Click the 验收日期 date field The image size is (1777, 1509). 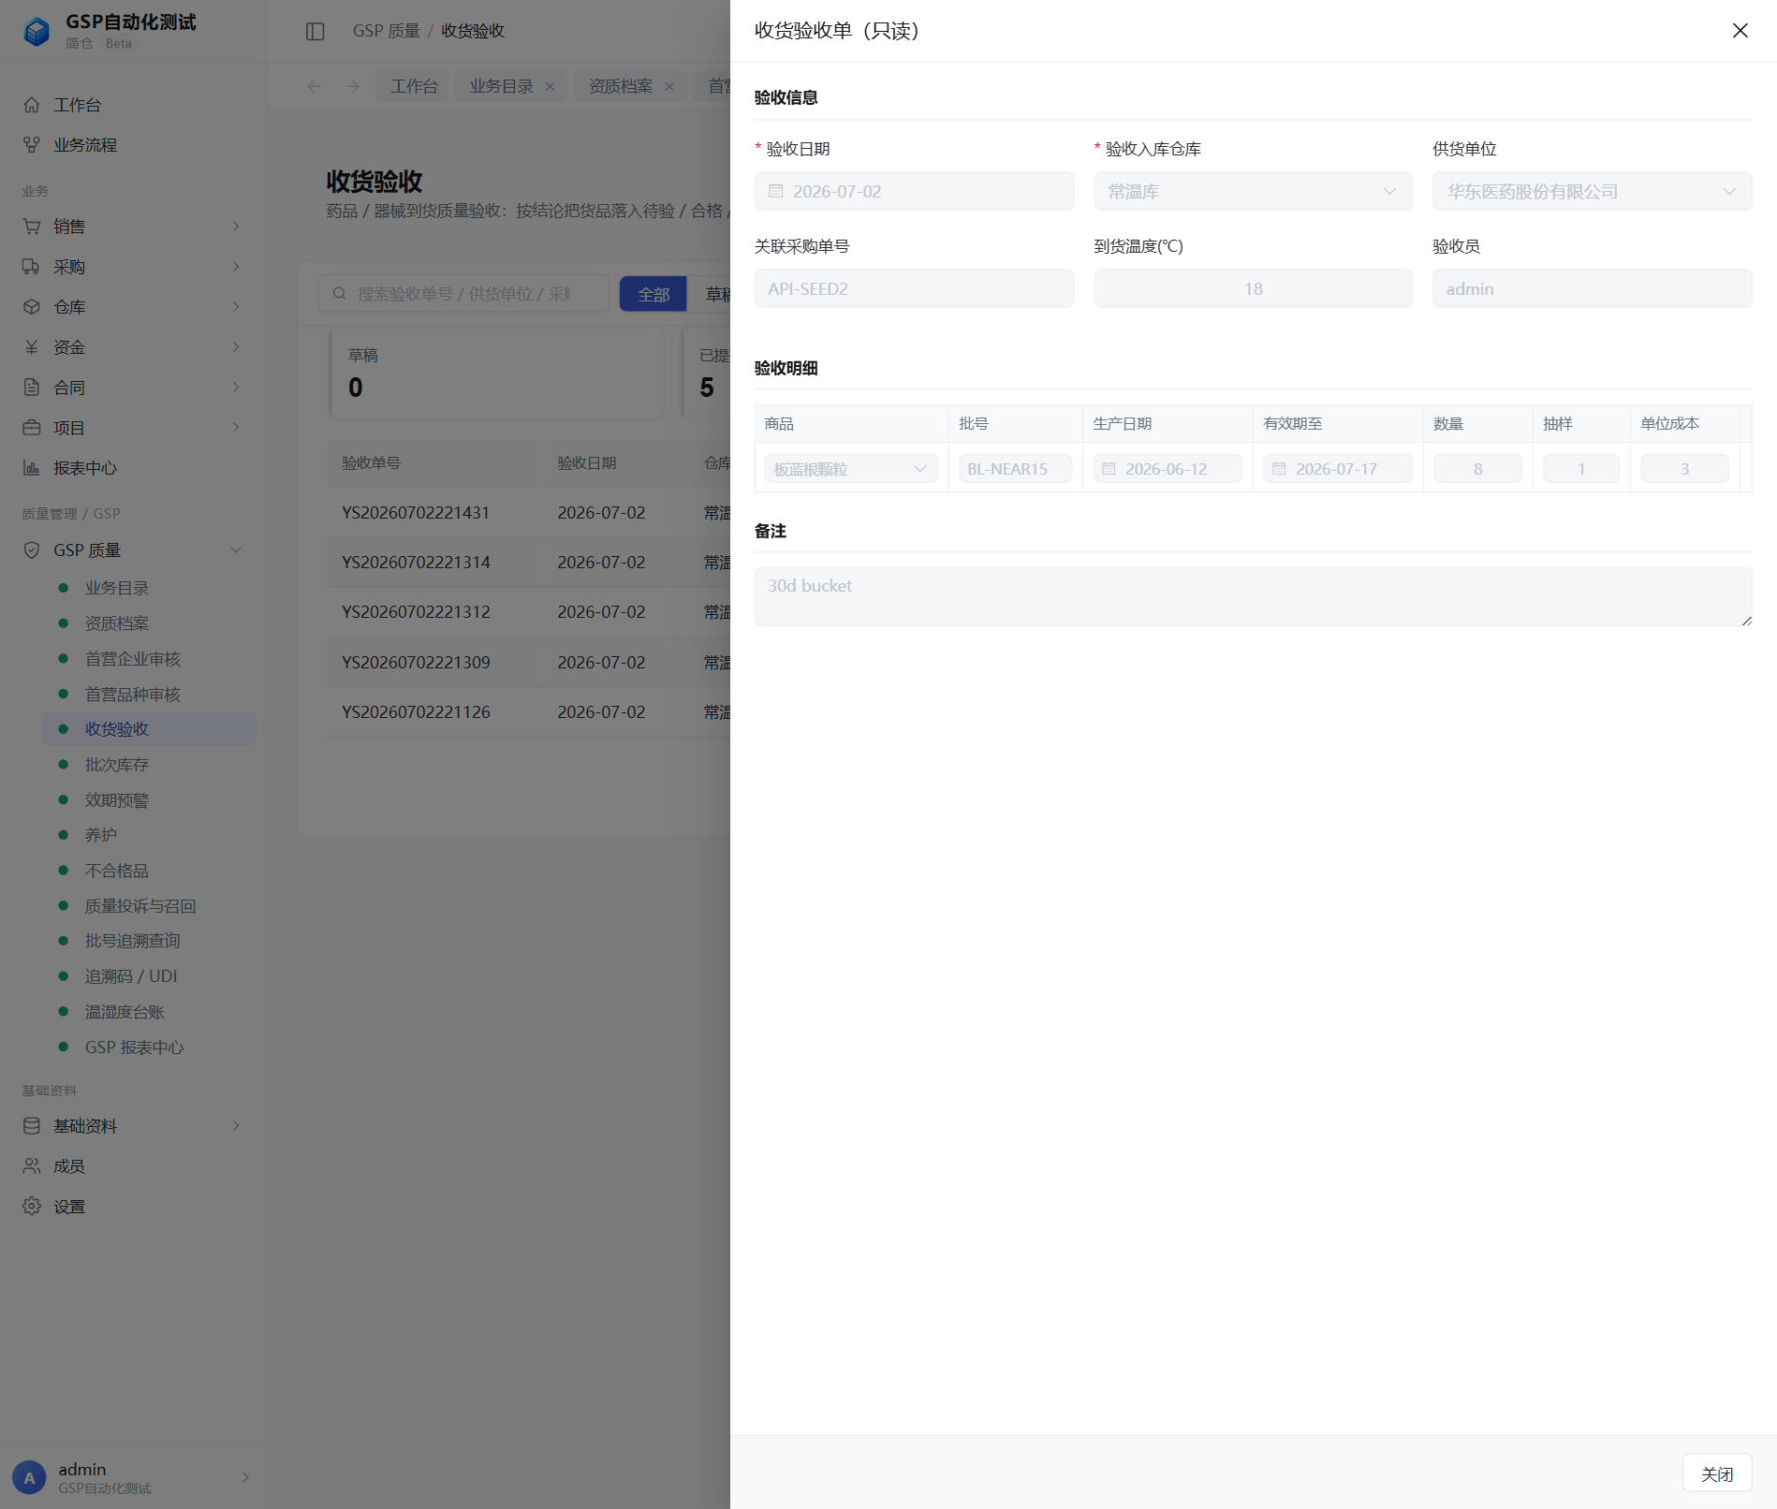[x=914, y=191]
